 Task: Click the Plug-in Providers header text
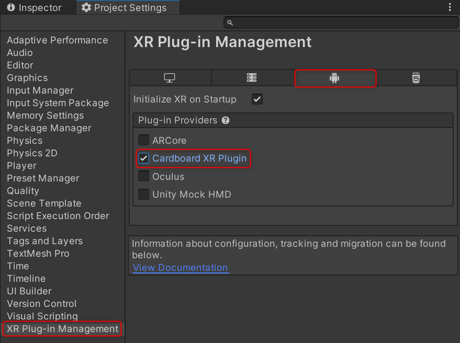point(178,120)
